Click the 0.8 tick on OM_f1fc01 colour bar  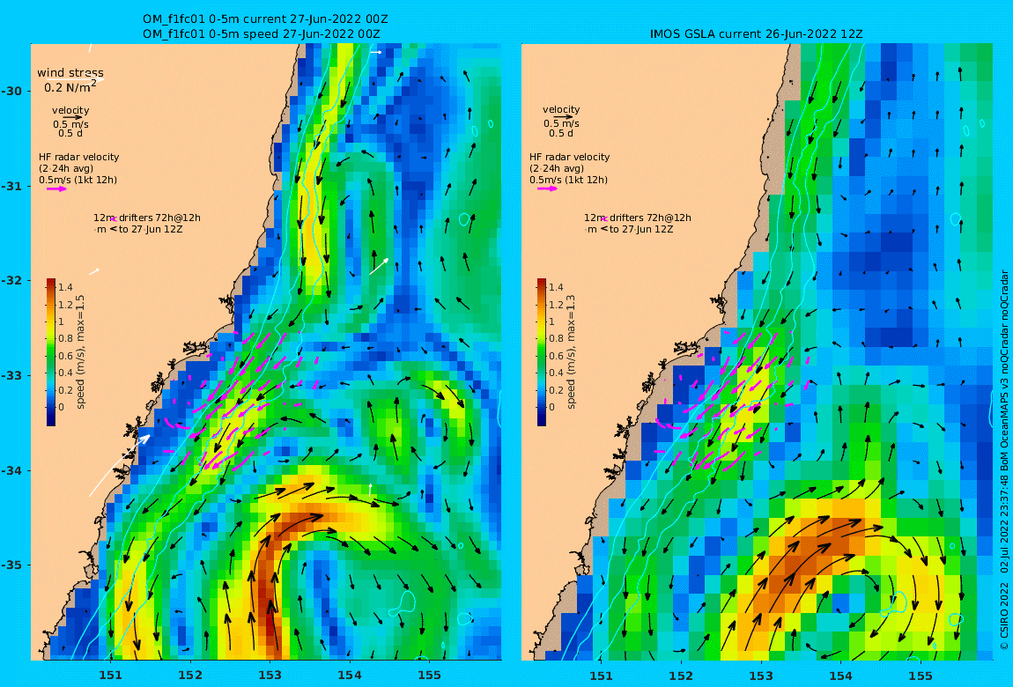click(x=65, y=338)
